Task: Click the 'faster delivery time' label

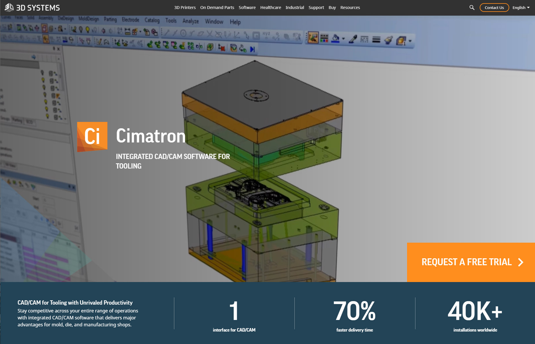Action: click(x=354, y=330)
